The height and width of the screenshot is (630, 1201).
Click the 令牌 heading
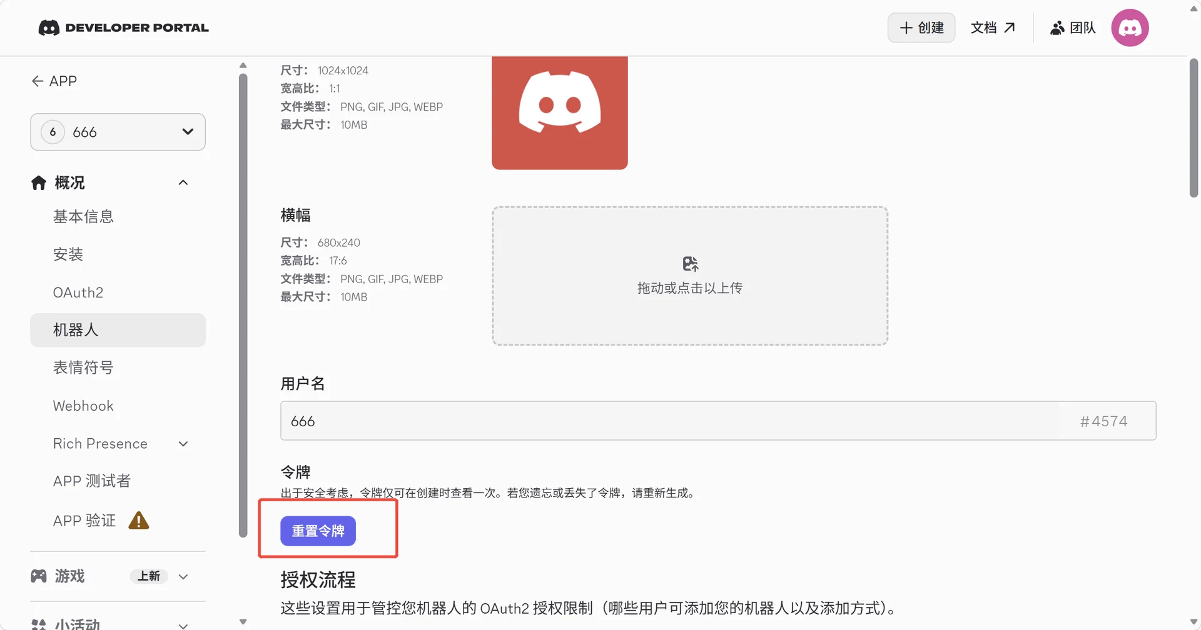295,472
